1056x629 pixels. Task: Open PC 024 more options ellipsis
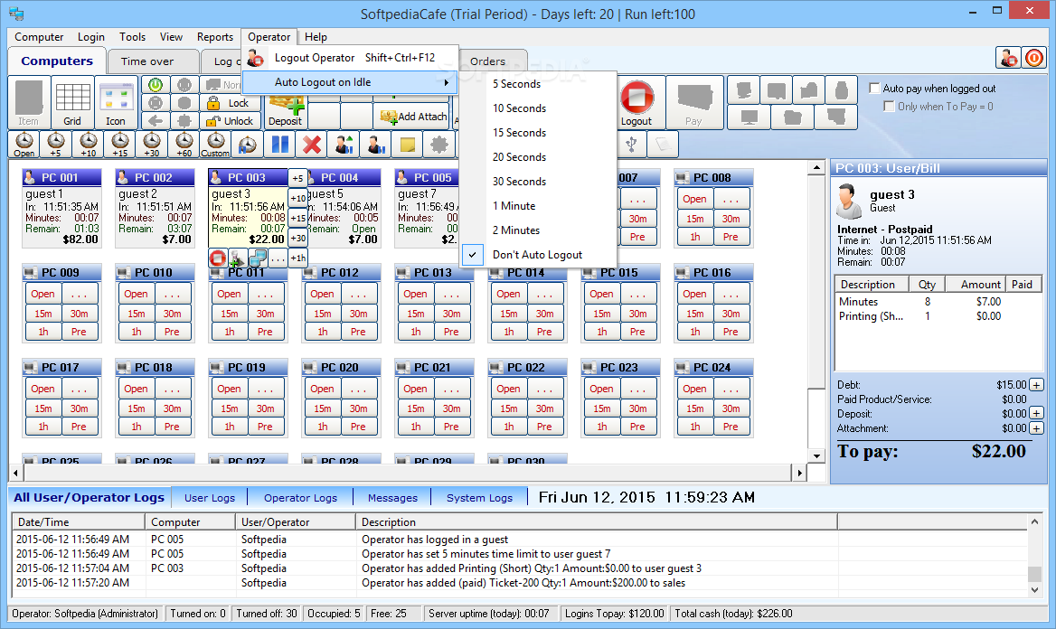coord(731,390)
